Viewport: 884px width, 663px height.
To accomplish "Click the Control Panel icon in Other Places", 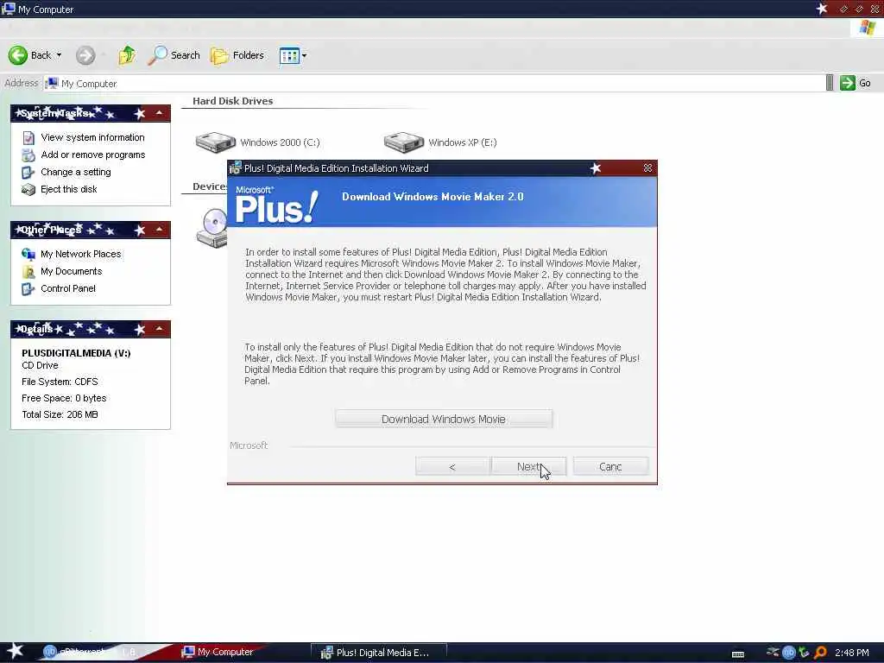I will point(28,289).
